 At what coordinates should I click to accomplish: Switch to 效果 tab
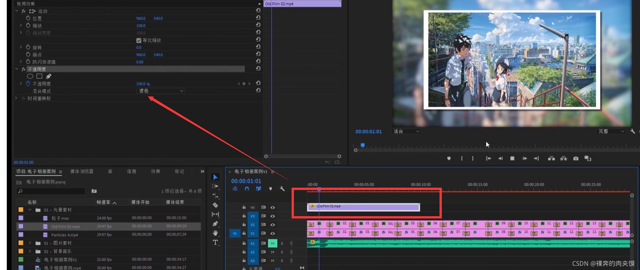[155, 171]
